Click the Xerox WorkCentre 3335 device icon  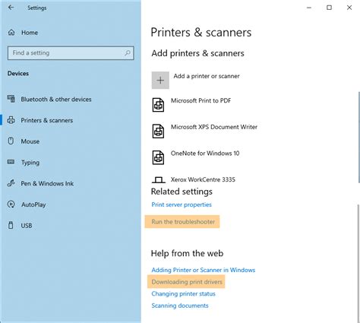[159, 180]
